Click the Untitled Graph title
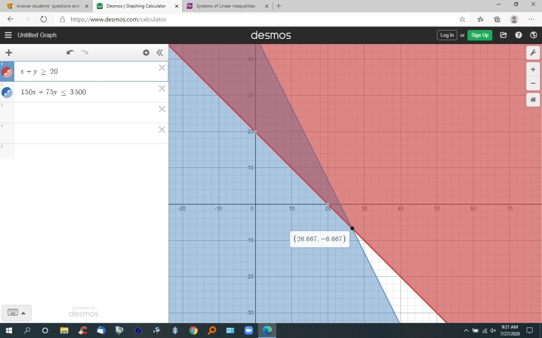The image size is (542, 338). [37, 35]
